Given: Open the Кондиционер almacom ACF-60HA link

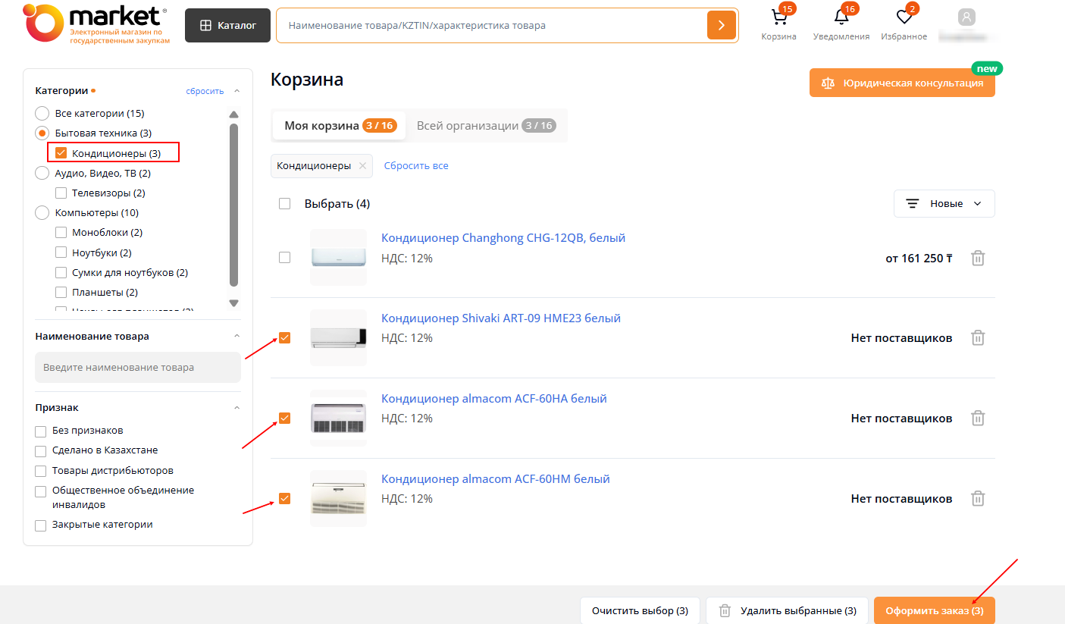Looking at the screenshot, I should 494,398.
